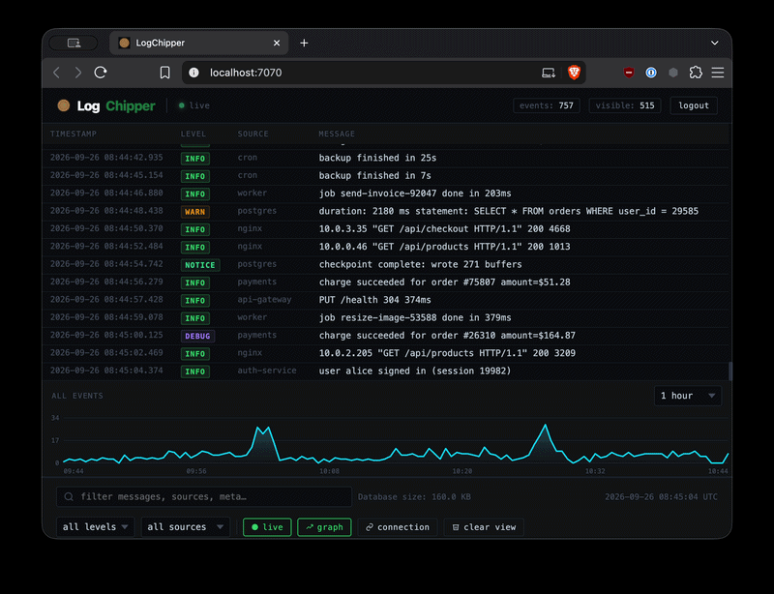Screen dimensions: 774x594
Task: Click the MESSAGE column header
Action: pos(337,134)
